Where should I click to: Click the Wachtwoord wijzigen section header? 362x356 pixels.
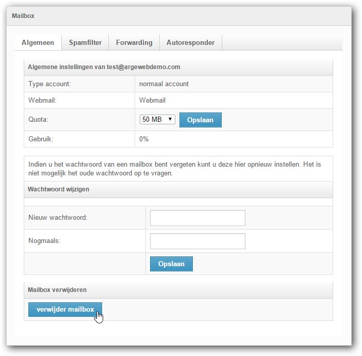click(x=58, y=189)
